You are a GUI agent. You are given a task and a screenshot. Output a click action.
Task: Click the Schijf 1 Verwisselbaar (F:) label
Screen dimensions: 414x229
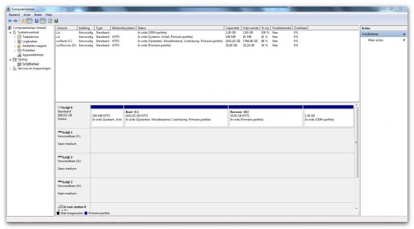(x=73, y=140)
